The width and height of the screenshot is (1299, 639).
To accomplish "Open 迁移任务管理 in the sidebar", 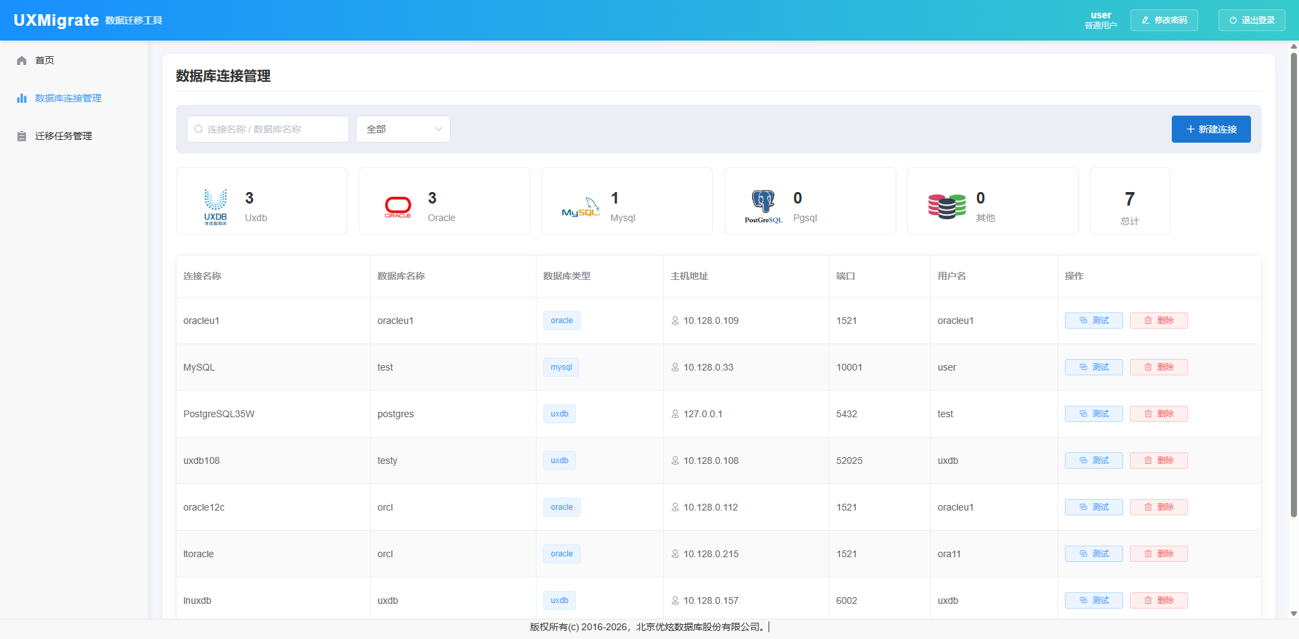I will (64, 136).
